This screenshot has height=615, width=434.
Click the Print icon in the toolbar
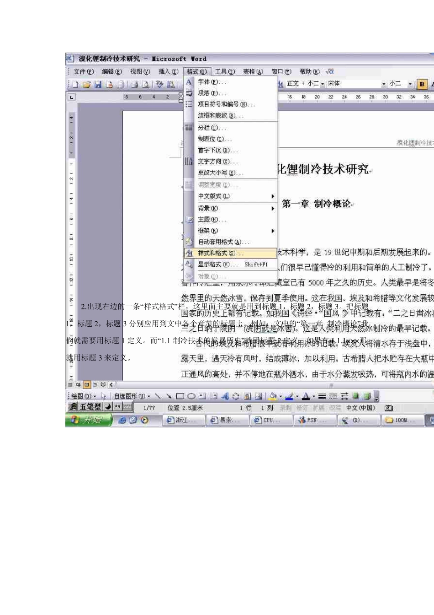click(x=134, y=84)
